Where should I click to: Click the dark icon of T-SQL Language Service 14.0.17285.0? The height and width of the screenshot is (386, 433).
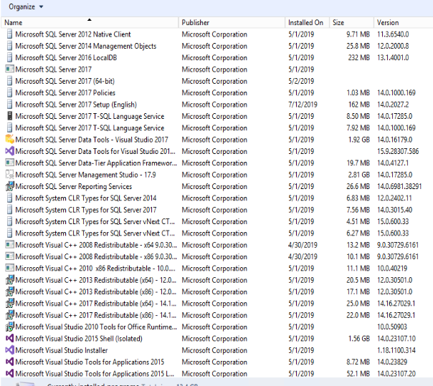pos(9,116)
